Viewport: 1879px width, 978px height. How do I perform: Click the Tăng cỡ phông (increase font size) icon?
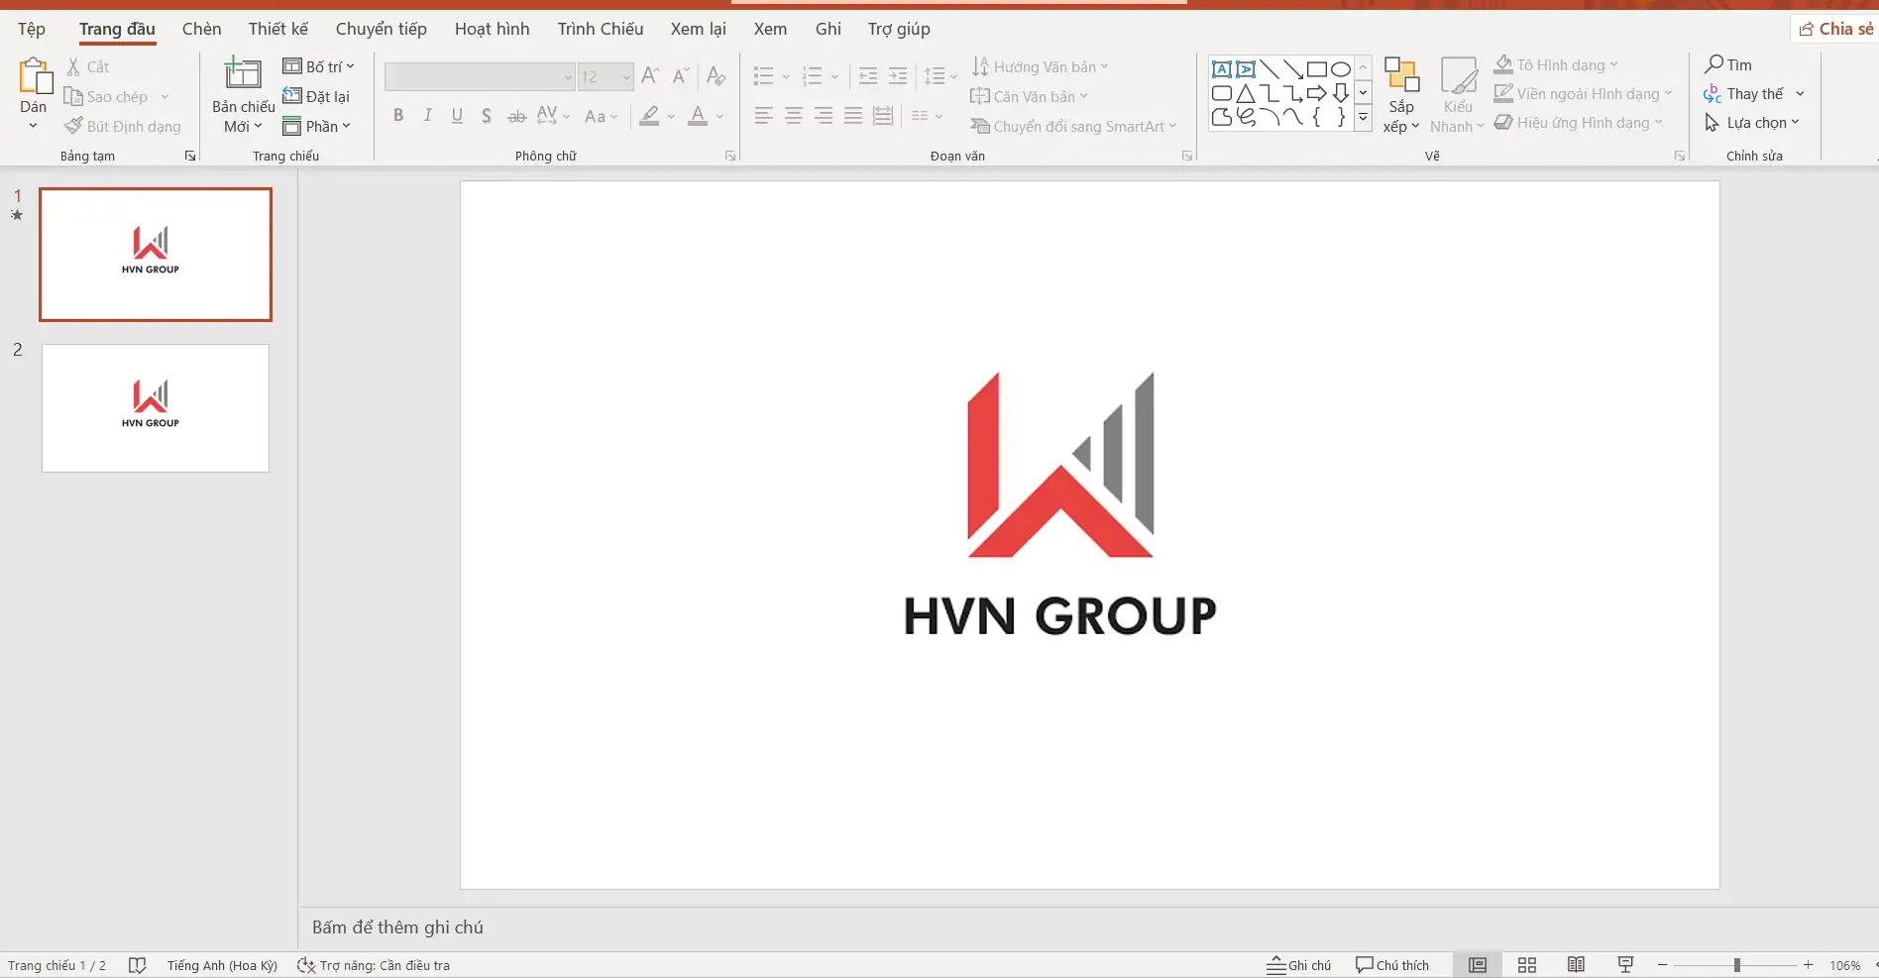tap(650, 75)
